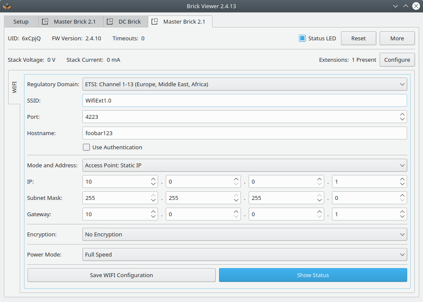Click the Reset button
The image size is (423, 302).
click(x=359, y=38)
